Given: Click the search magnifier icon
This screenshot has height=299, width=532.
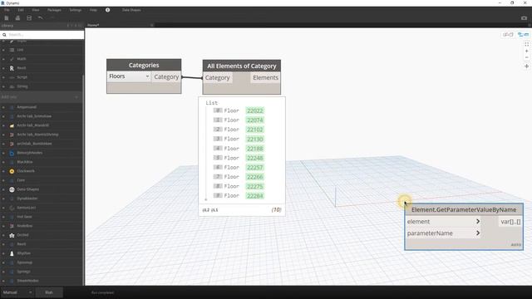Looking at the screenshot, I should tap(4, 35).
